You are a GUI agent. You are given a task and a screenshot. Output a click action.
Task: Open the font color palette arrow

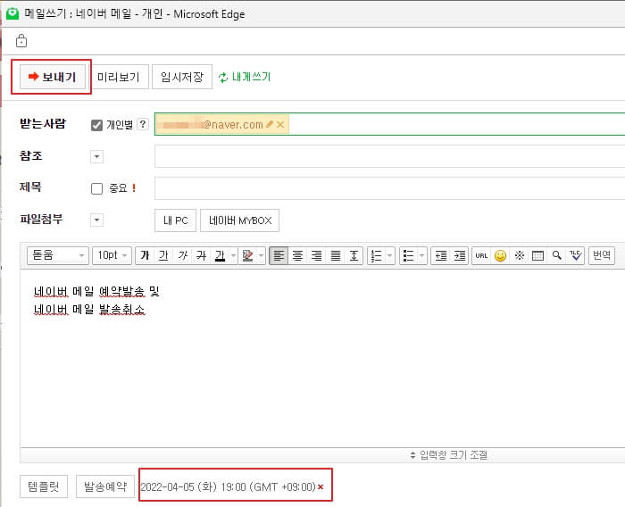pos(234,255)
